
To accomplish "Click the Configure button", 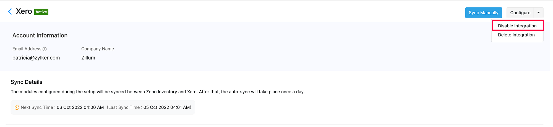I will (520, 13).
